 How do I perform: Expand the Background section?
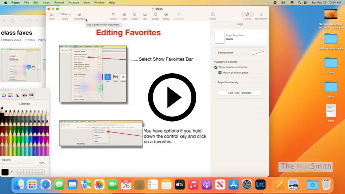pyautogui.click(x=216, y=53)
